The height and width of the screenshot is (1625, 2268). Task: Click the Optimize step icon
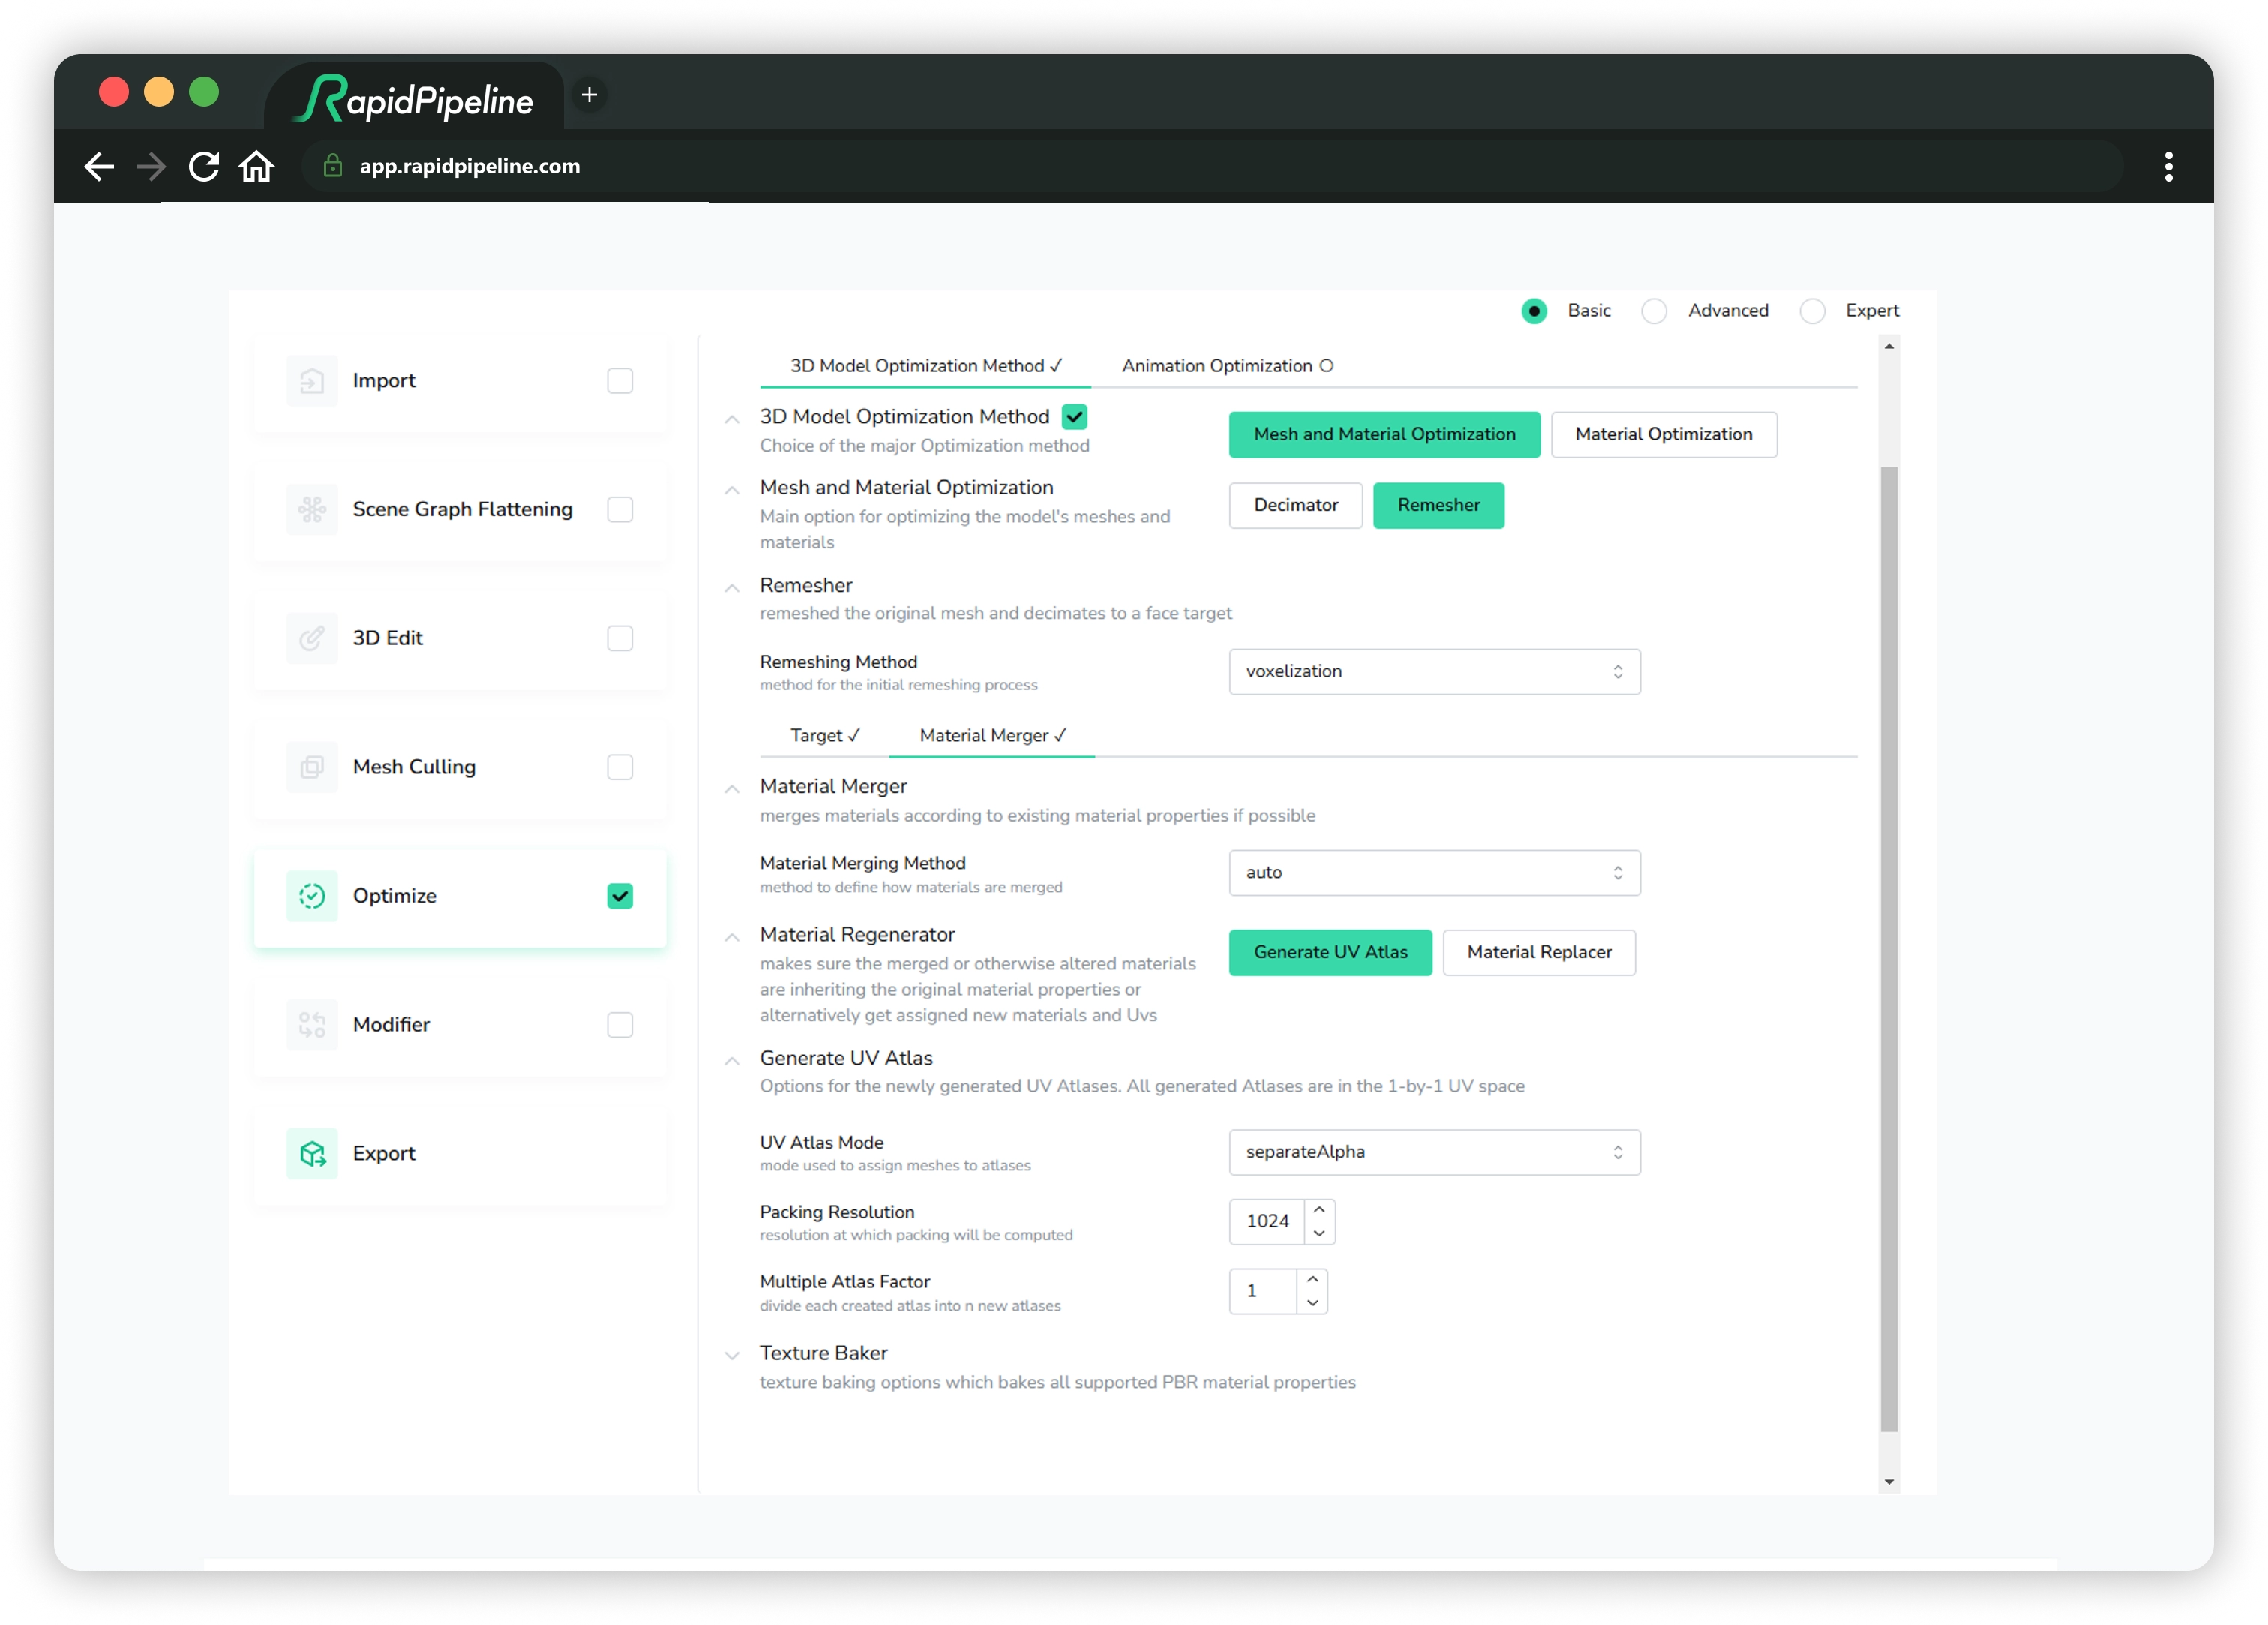pyautogui.click(x=312, y=897)
